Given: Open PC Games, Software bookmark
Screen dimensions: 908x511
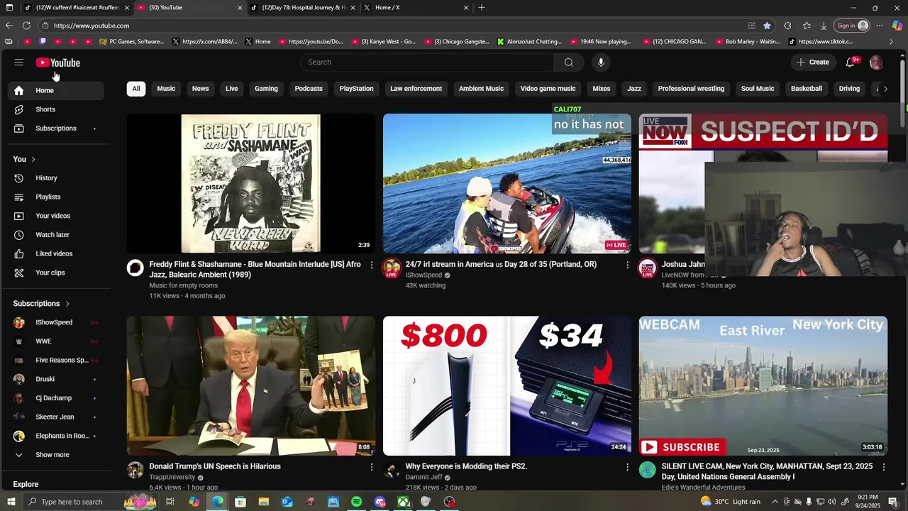Looking at the screenshot, I should [132, 42].
